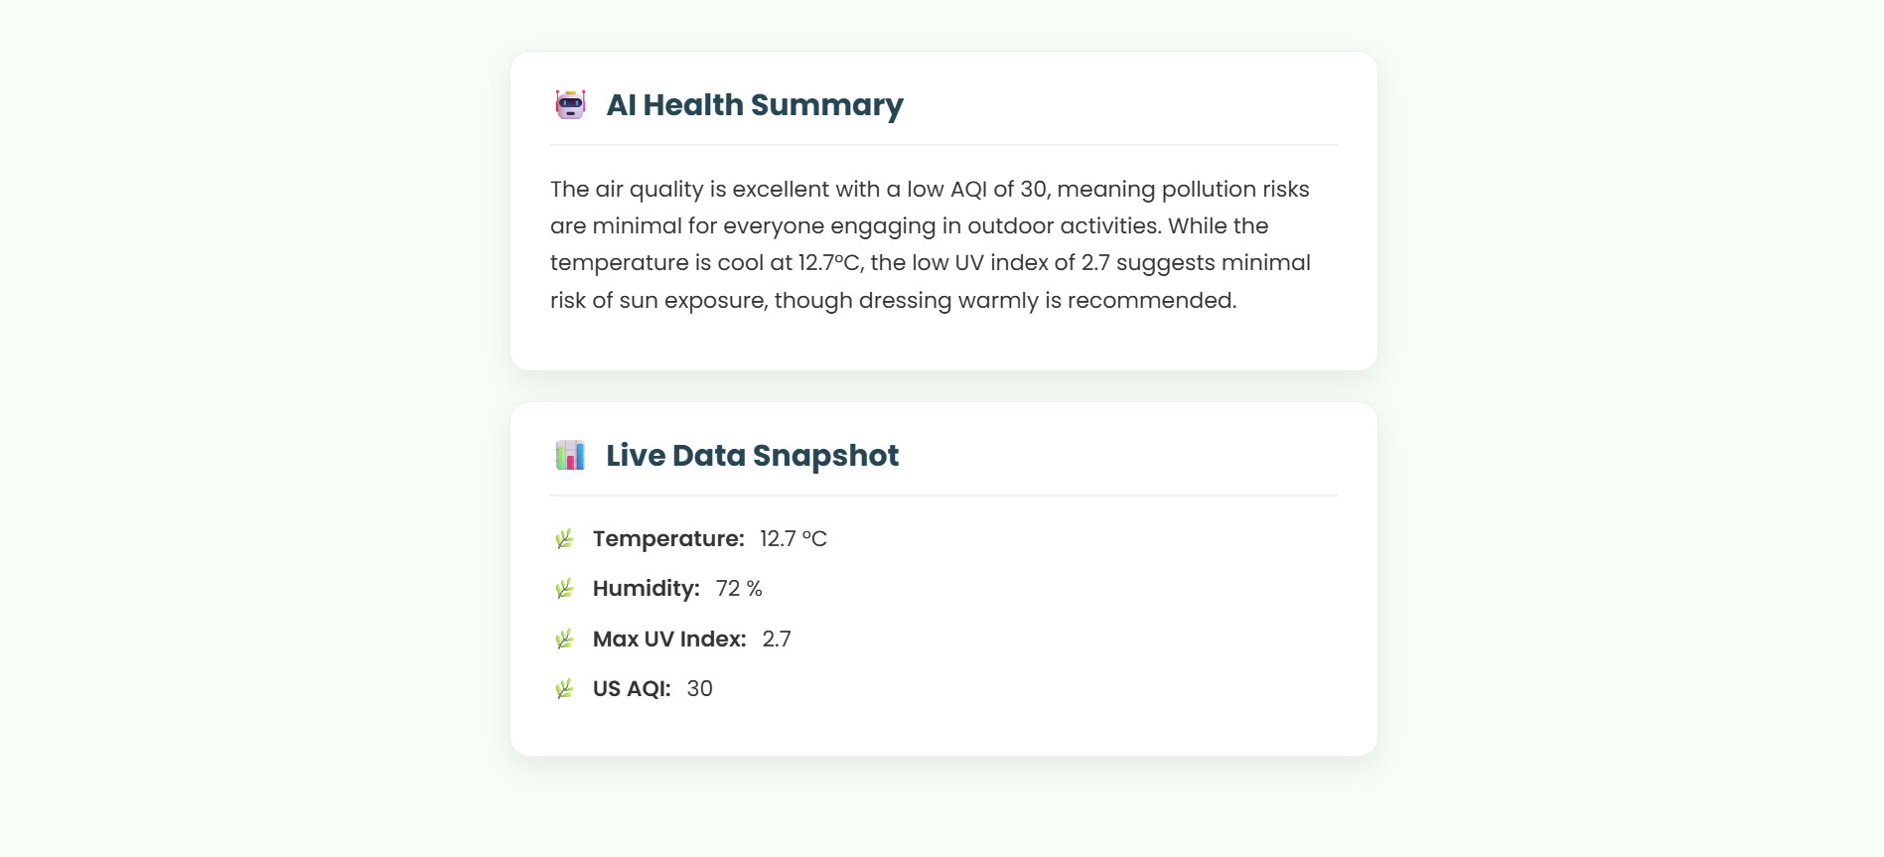This screenshot has height=857, width=1884.
Task: Click the robot icon beside AI Health Summary
Action: 570,104
